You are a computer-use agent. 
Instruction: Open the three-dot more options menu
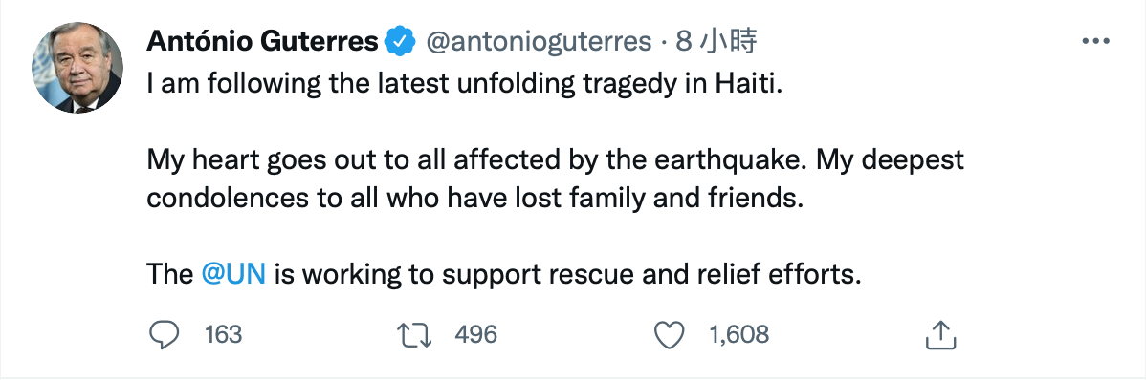pos(1095,42)
